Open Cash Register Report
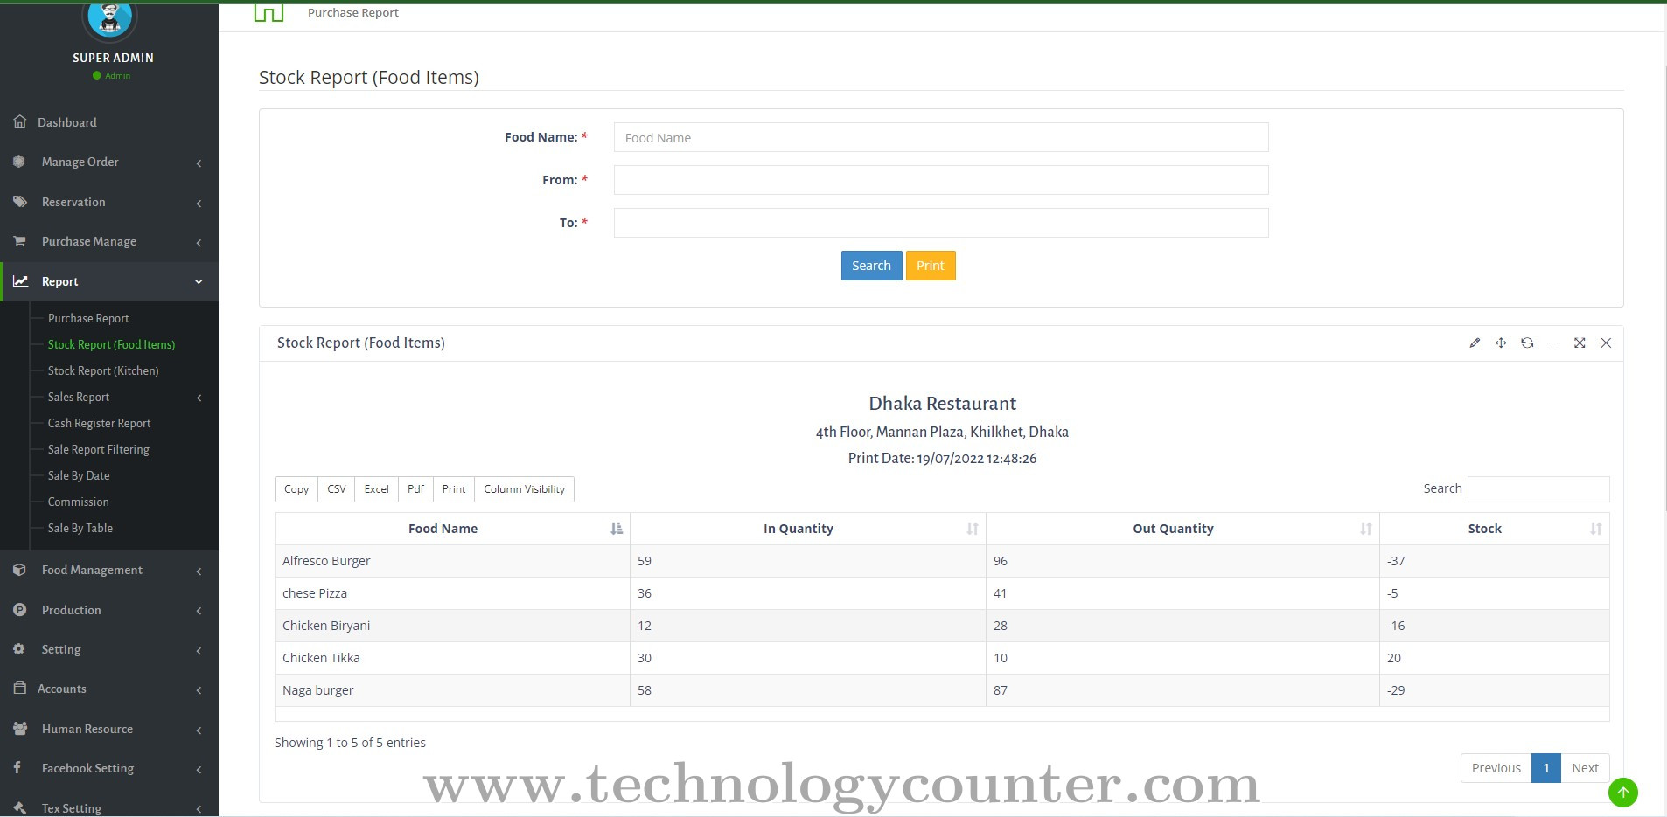The width and height of the screenshot is (1667, 817). 99,423
